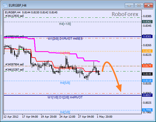Maximize the EURGBP,H4 chart window
Screen dimensions: 156x122
(139, 5)
